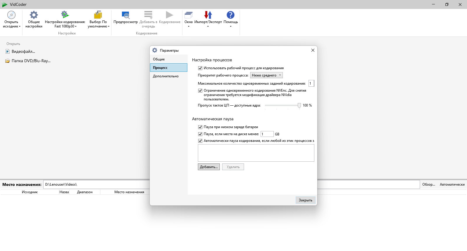
Task: Expand the Окна dropdown arrow
Action: click(189, 27)
